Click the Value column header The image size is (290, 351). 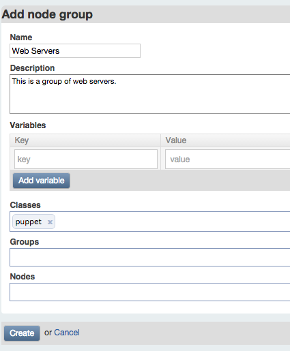point(225,140)
